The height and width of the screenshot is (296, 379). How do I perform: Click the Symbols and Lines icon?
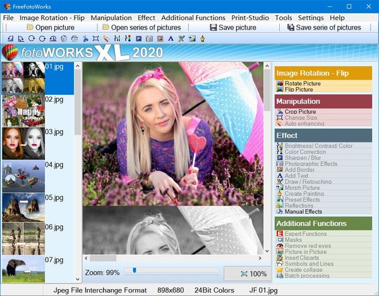(x=280, y=264)
